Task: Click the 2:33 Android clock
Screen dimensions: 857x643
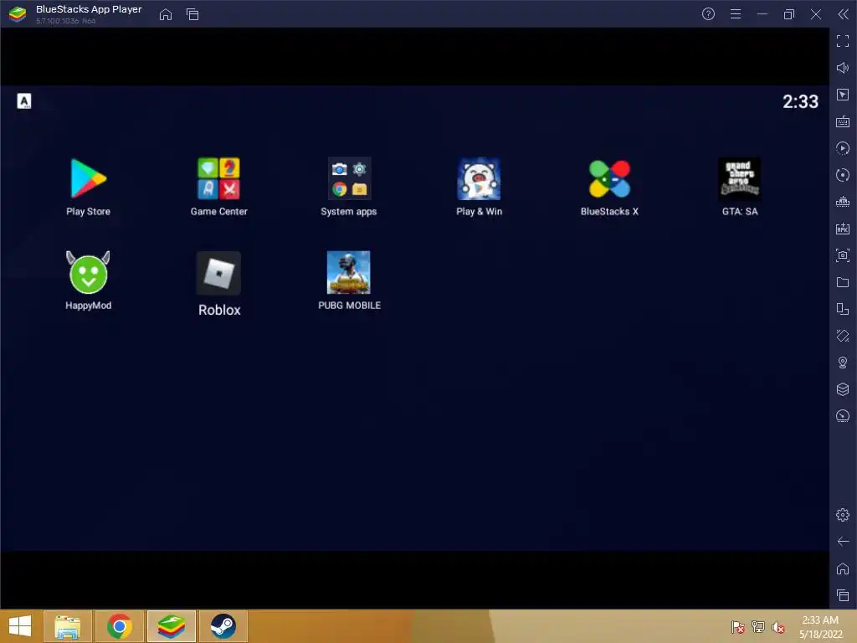Action: tap(800, 101)
